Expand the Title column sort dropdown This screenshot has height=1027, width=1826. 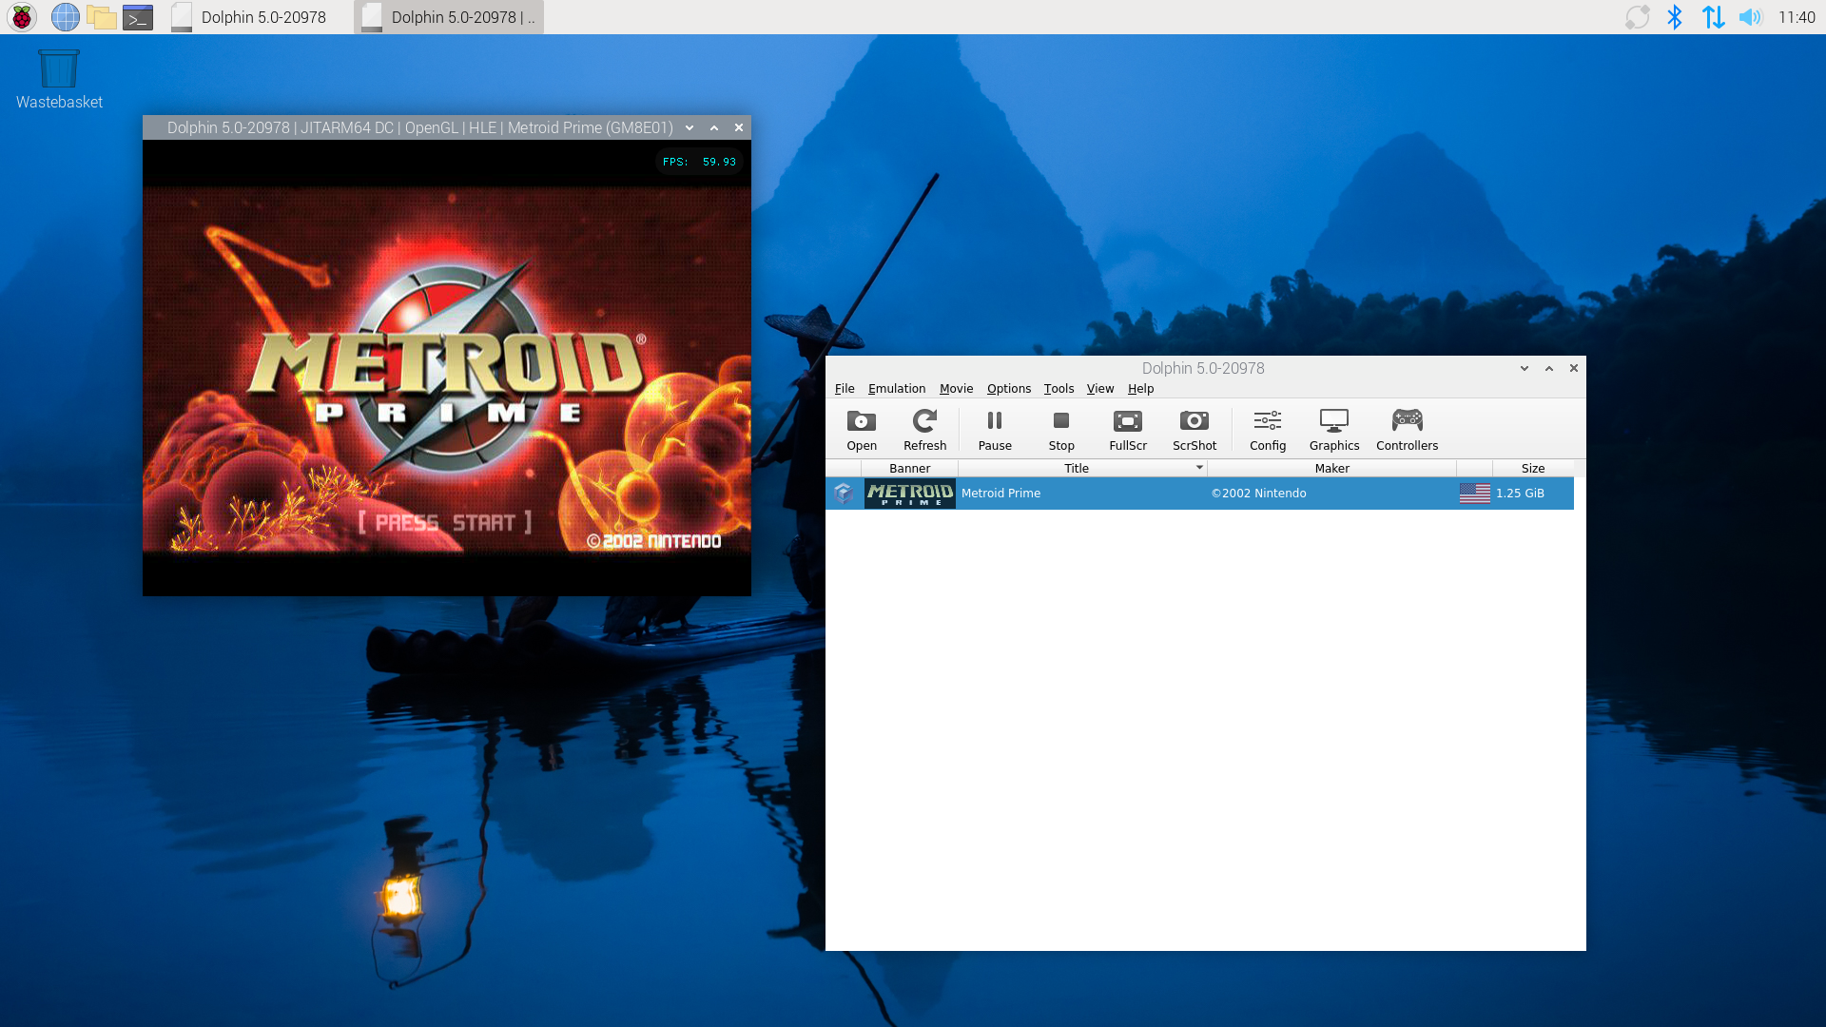[1197, 468]
